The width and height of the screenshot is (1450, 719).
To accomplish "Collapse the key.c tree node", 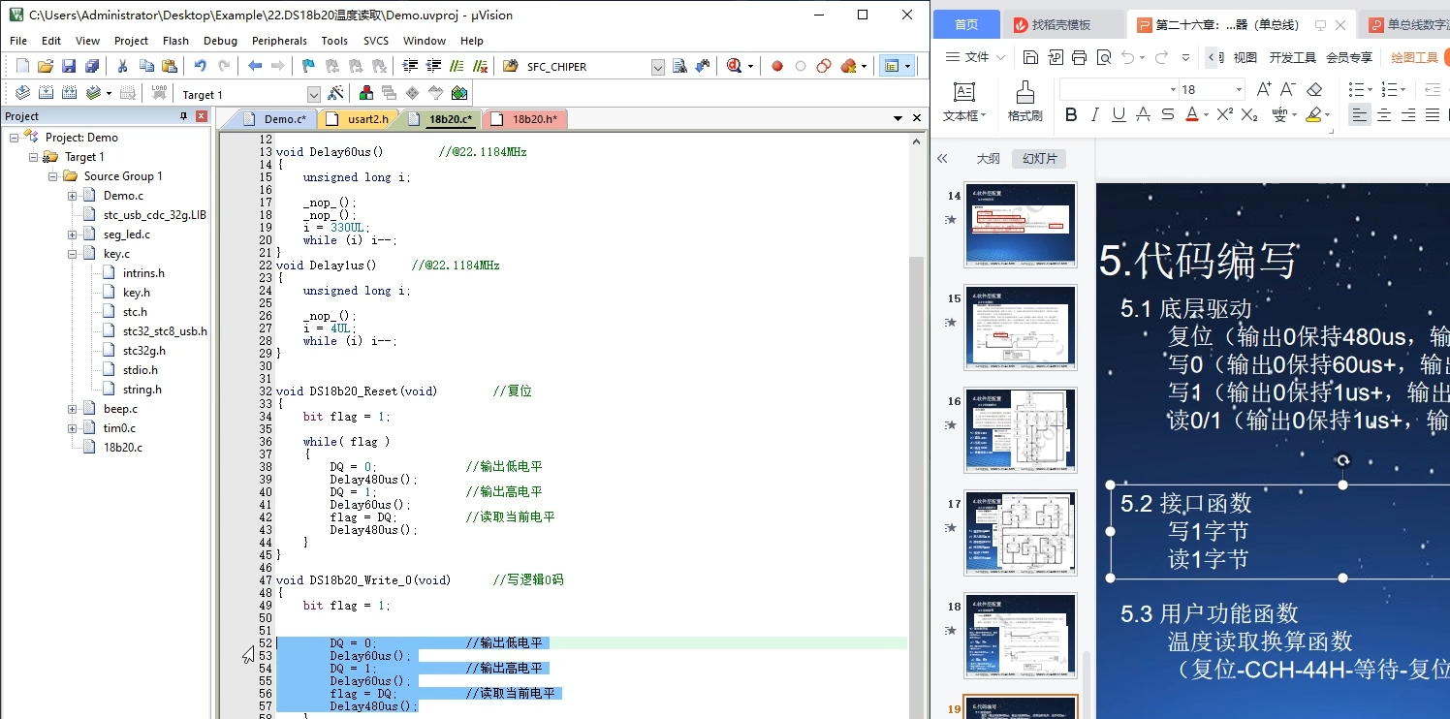I will [x=73, y=254].
